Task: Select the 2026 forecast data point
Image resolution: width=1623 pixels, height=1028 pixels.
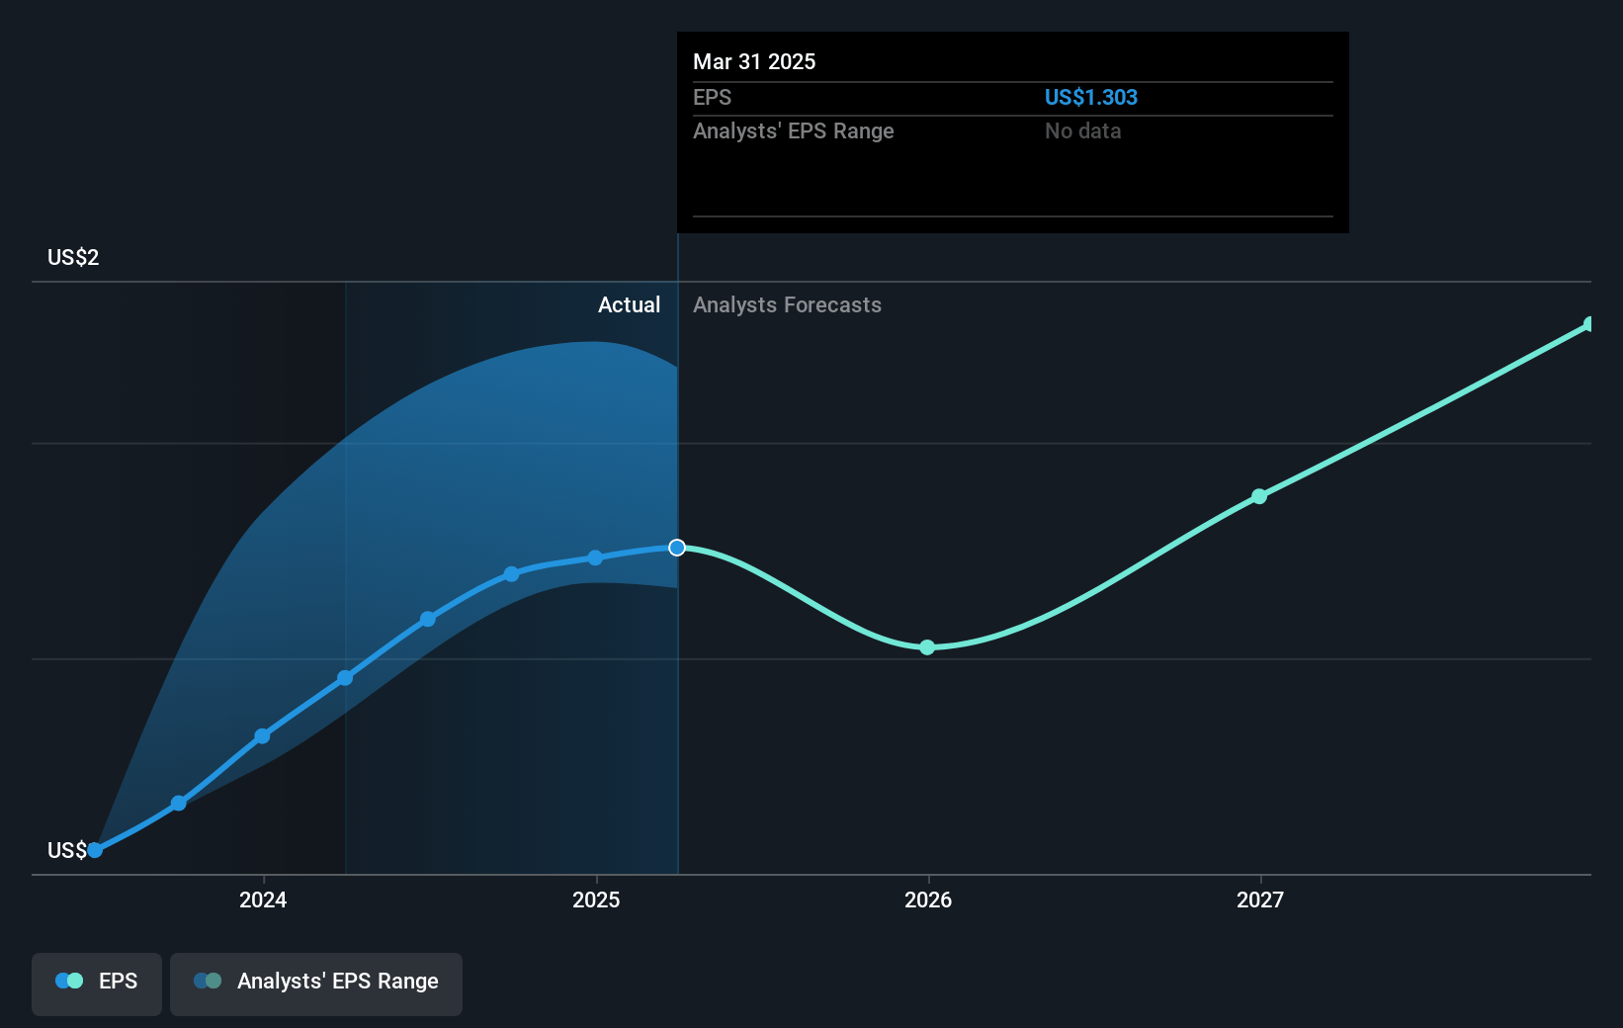Action: [927, 647]
